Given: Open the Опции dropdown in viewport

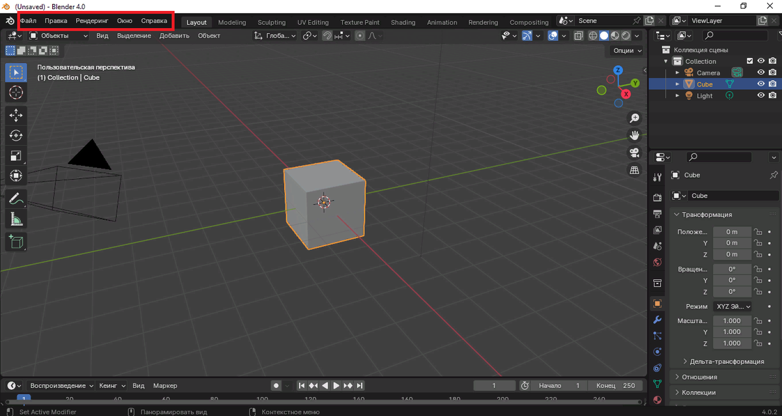Looking at the screenshot, I should [628, 50].
